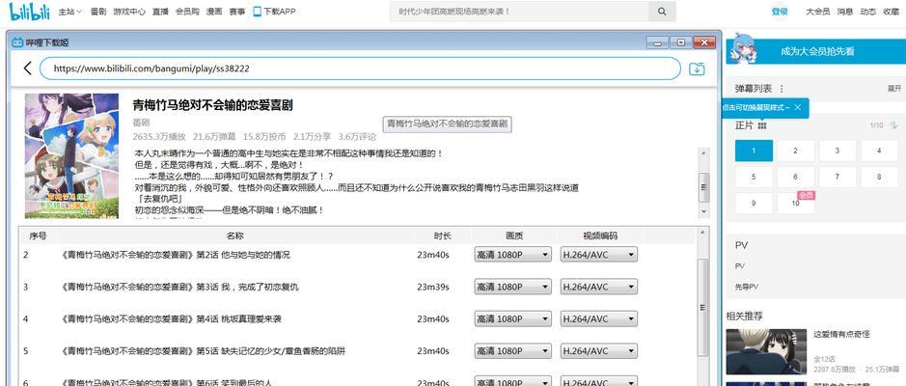Open 这爱情有点奇怪 recommendation thumbnail

(x=766, y=351)
